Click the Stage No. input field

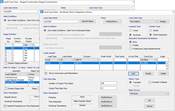click(x=8, y=45)
